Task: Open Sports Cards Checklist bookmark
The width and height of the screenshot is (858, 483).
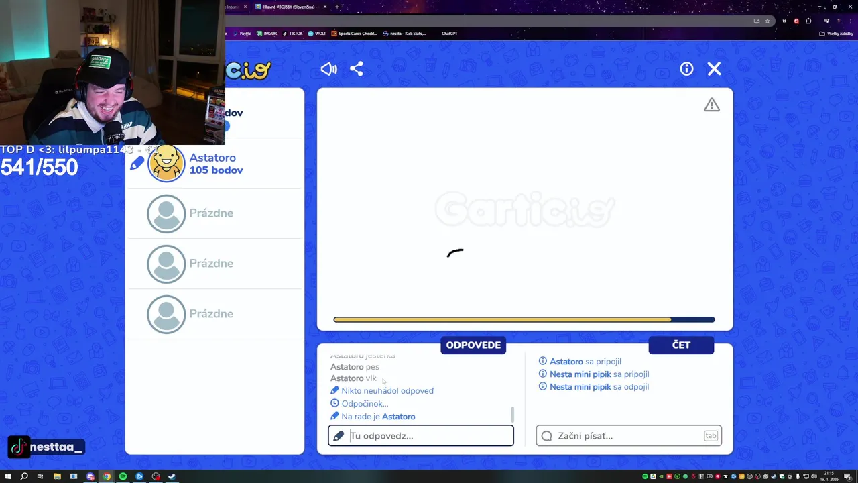Action: [x=355, y=34]
